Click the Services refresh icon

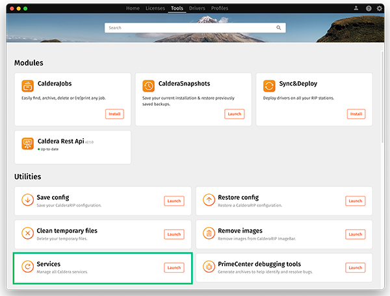click(27, 266)
